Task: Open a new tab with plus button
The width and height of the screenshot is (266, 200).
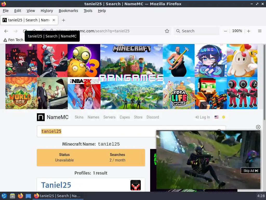Action: pyautogui.click(x=63, y=20)
